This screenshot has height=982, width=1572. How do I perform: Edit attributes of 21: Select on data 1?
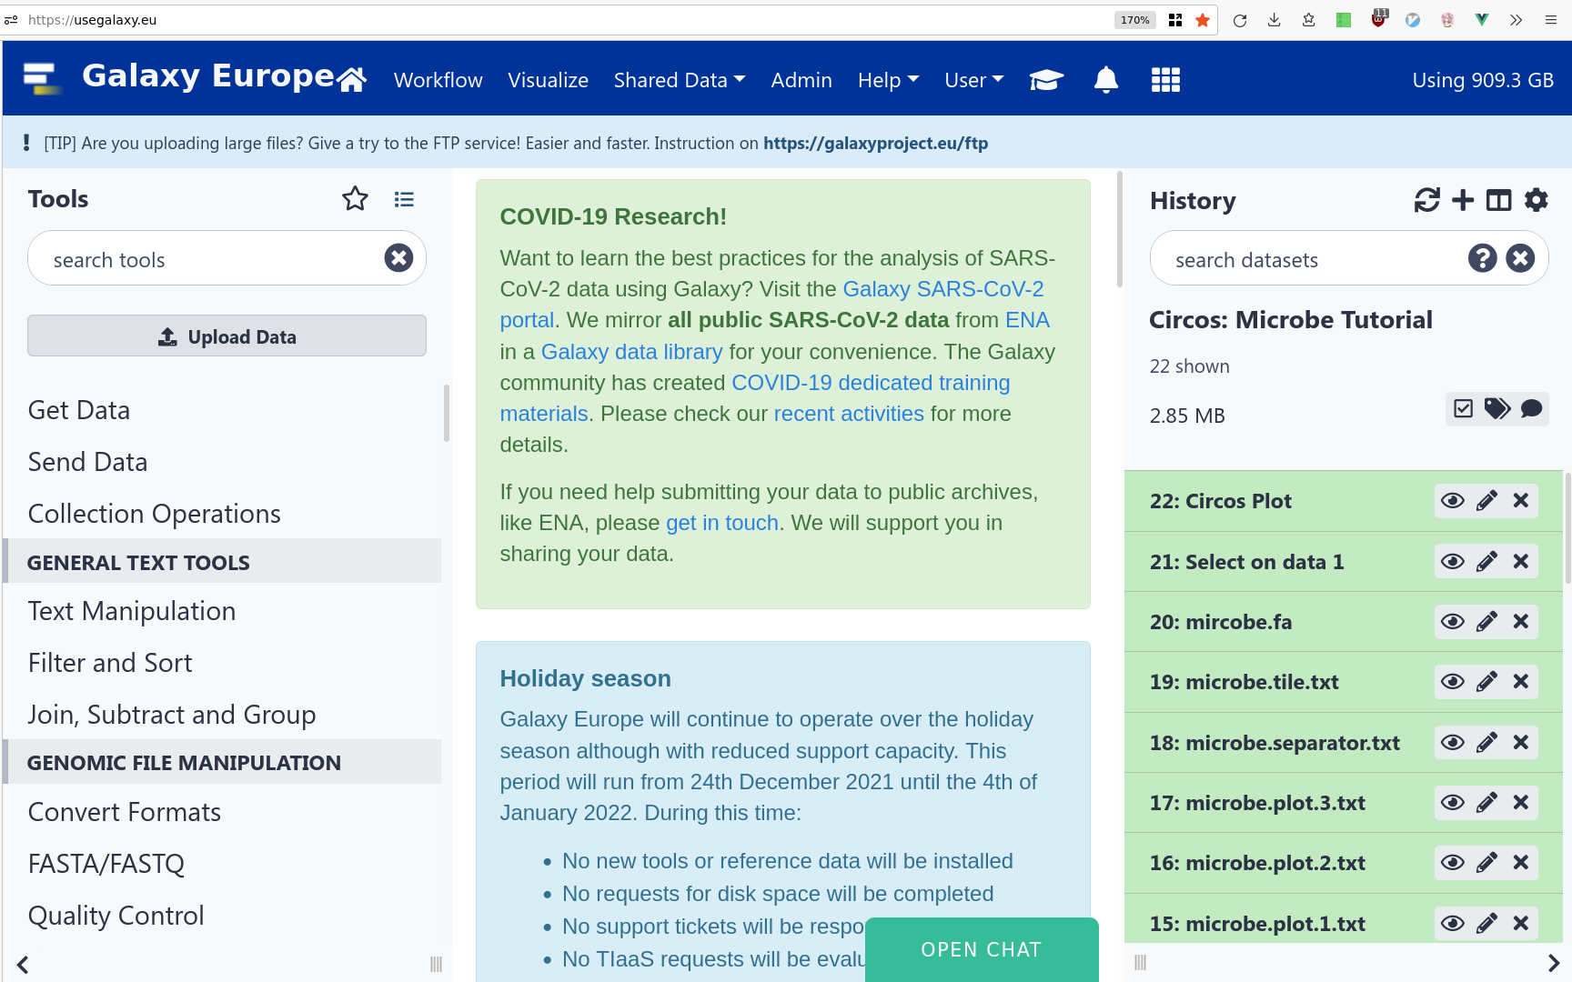1486,562
